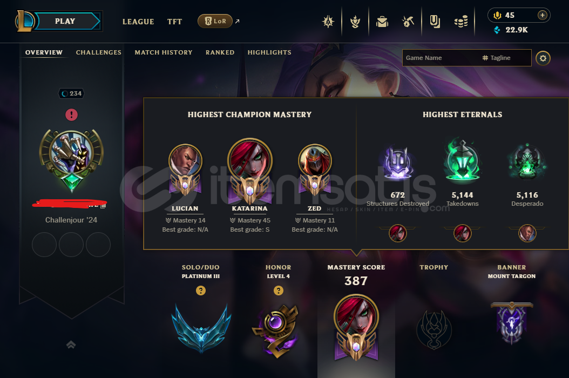Image resolution: width=569 pixels, height=378 pixels.
Task: Switch to the Challenges tab
Action: click(x=99, y=52)
